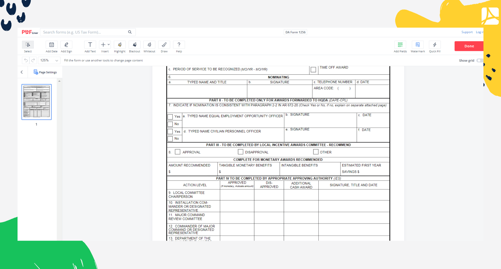Click the Add Sign tool
Screen dimensions: 501x269
pos(66,45)
